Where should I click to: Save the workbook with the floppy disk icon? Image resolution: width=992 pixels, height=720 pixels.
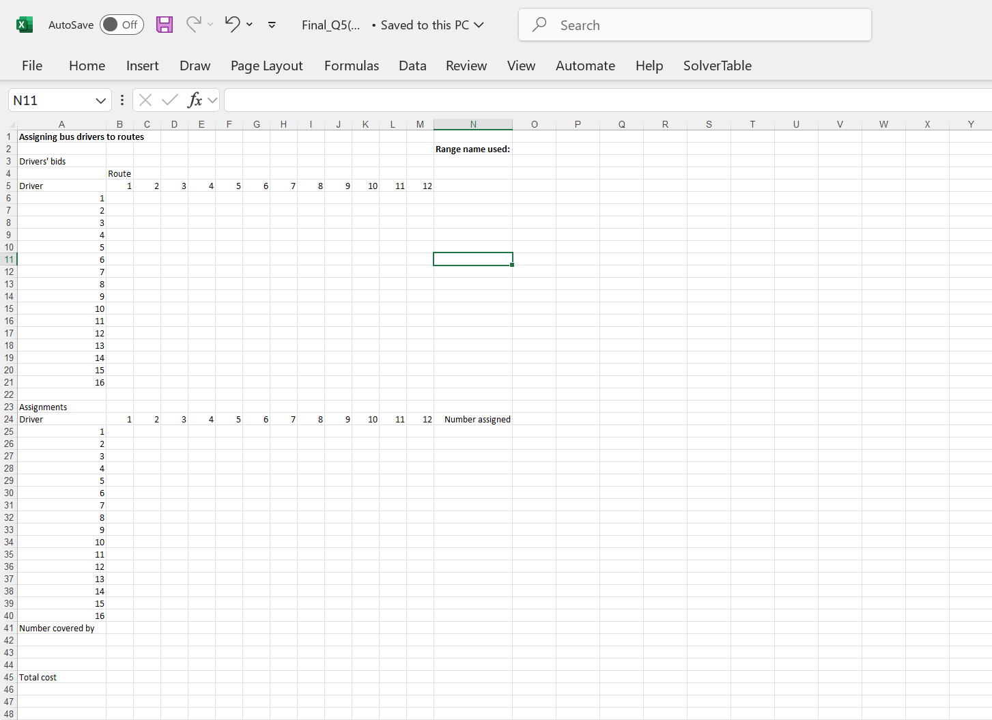tap(165, 25)
